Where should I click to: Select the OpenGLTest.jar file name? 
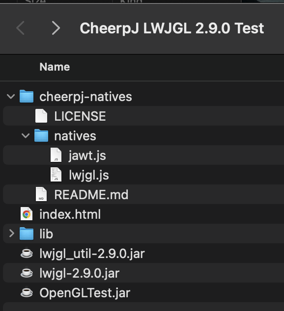[85, 293]
